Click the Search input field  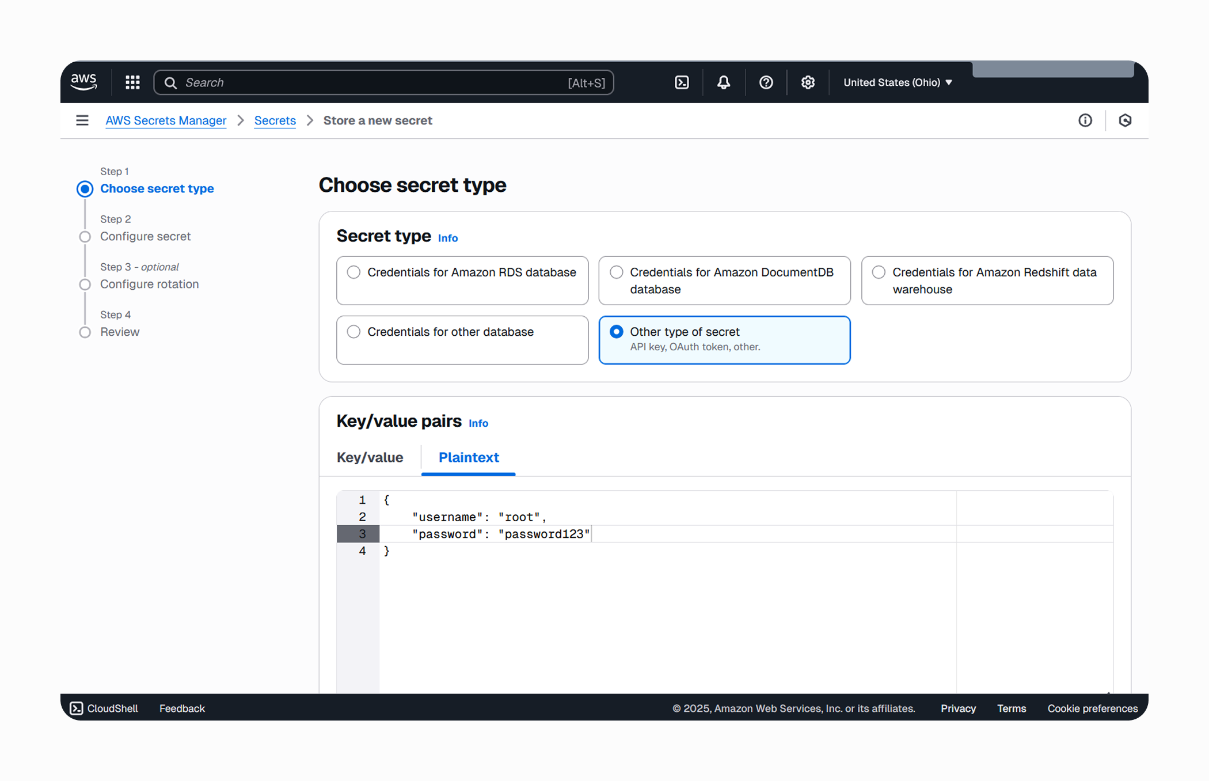(x=383, y=82)
